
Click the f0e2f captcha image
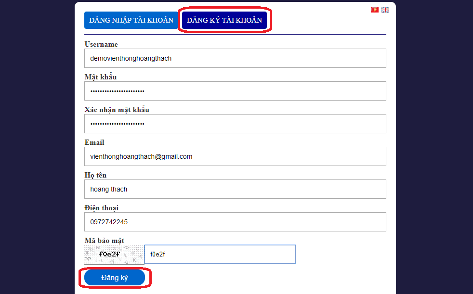pyautogui.click(x=114, y=255)
